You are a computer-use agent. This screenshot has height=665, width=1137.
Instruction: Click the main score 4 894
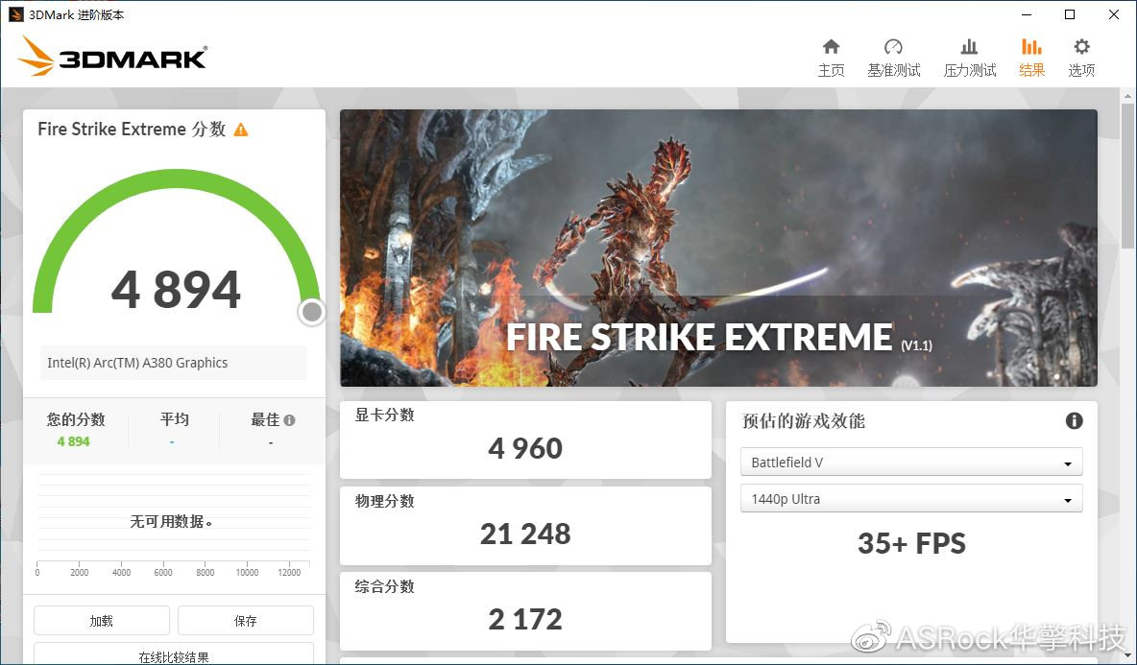click(176, 290)
